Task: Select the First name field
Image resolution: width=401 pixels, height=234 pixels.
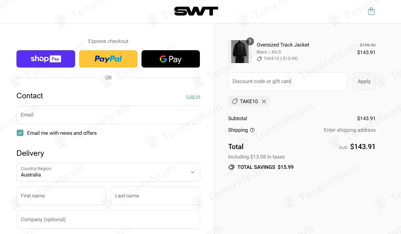Action: pyautogui.click(x=61, y=196)
